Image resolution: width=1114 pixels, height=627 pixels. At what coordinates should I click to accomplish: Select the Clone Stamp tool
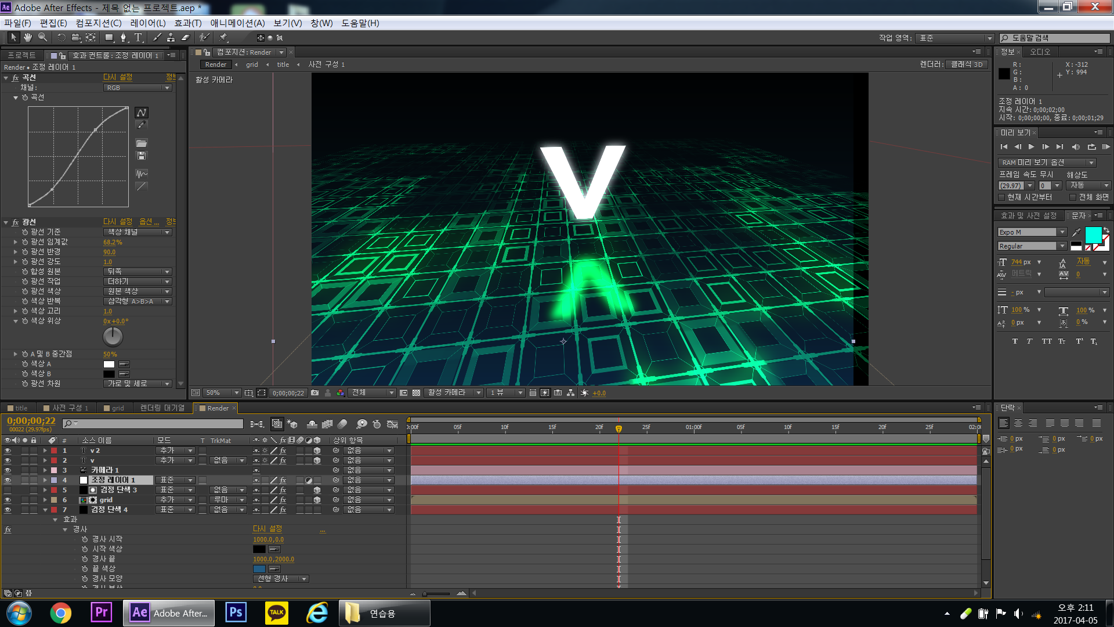click(171, 37)
